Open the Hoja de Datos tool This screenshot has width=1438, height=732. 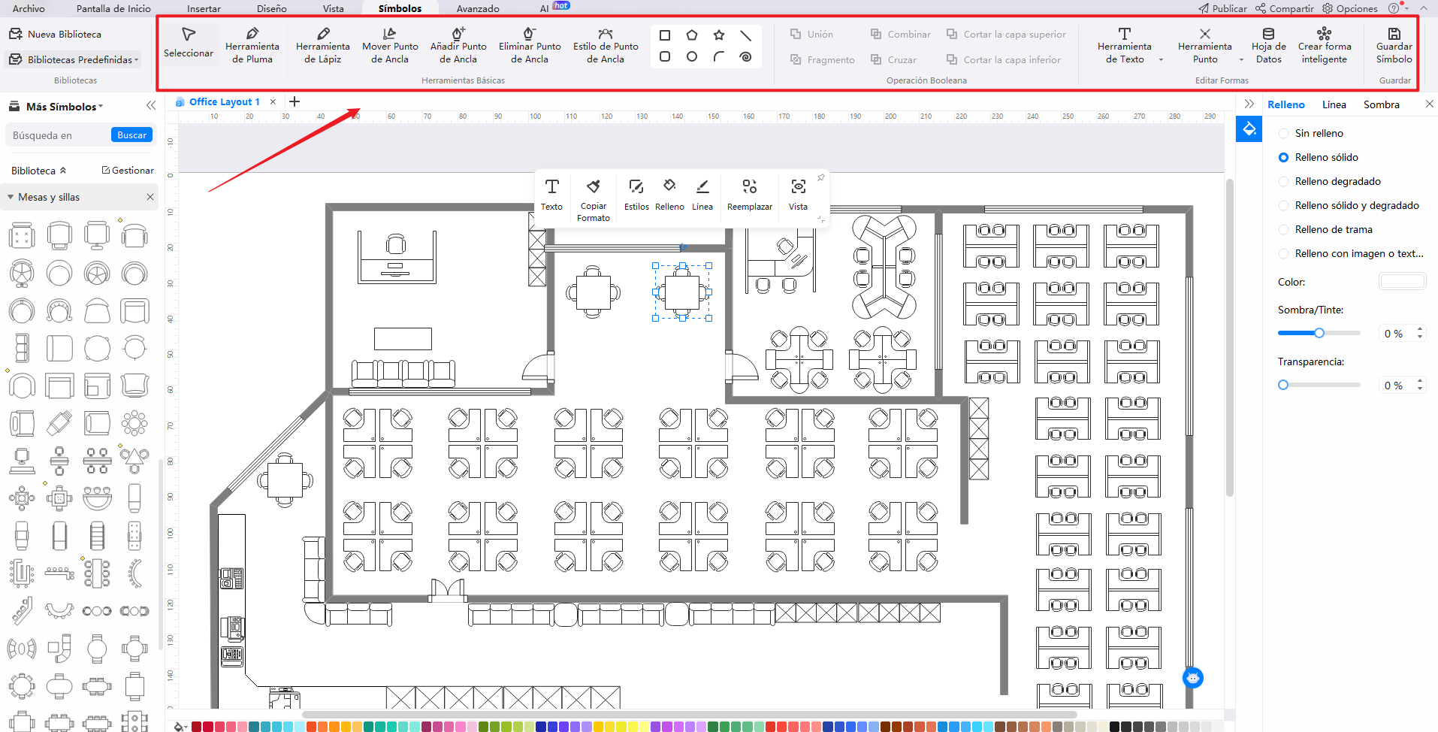click(1268, 45)
